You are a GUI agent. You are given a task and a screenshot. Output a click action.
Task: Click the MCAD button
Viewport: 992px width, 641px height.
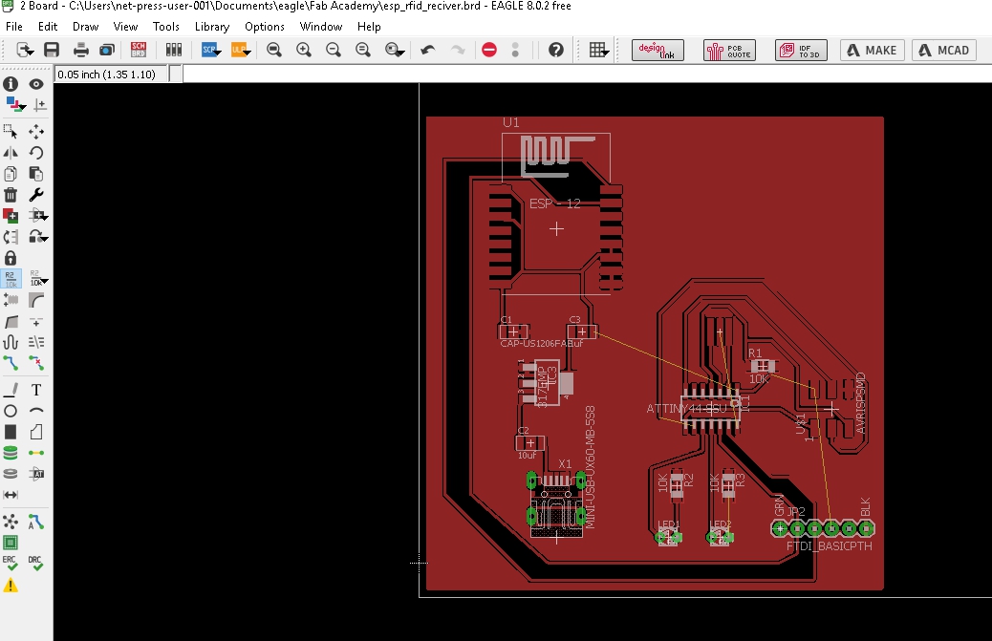(x=944, y=50)
